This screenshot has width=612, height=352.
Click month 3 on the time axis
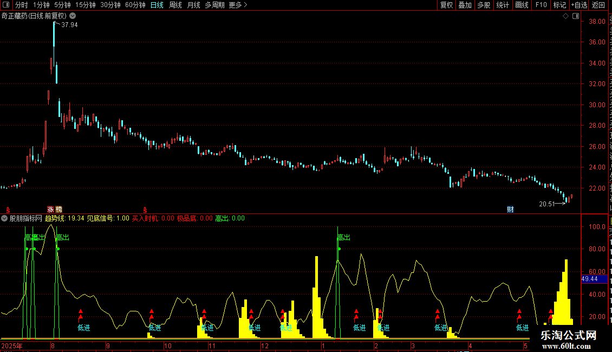tap(413, 346)
